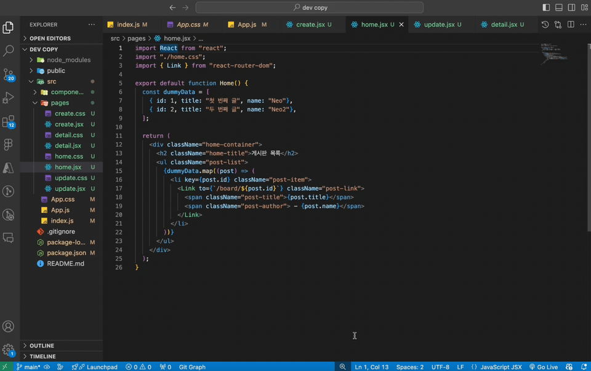Viewport: 591px width, 371px height.
Task: Click the Spaces: 2 indentation setting
Action: [410, 367]
